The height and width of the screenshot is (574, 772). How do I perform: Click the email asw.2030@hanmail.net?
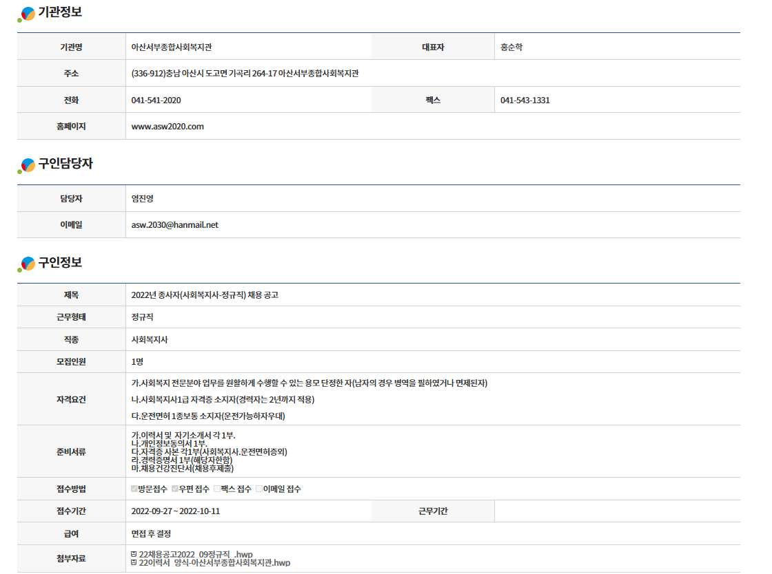click(x=175, y=224)
